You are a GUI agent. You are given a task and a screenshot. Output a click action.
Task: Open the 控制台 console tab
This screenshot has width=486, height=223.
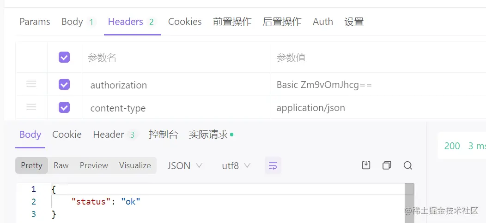[164, 135]
